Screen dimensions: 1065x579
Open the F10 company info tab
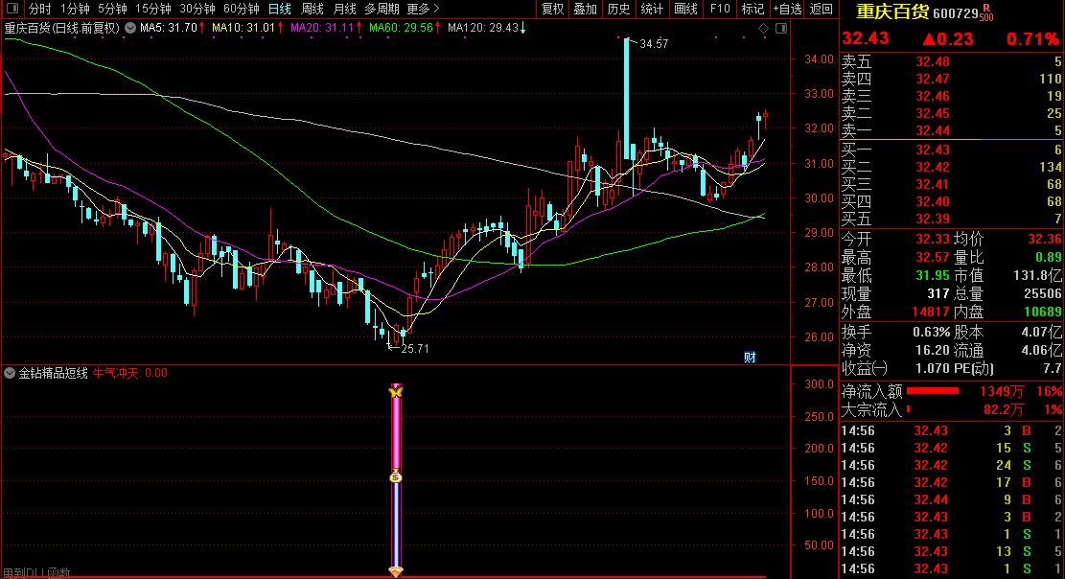(719, 9)
